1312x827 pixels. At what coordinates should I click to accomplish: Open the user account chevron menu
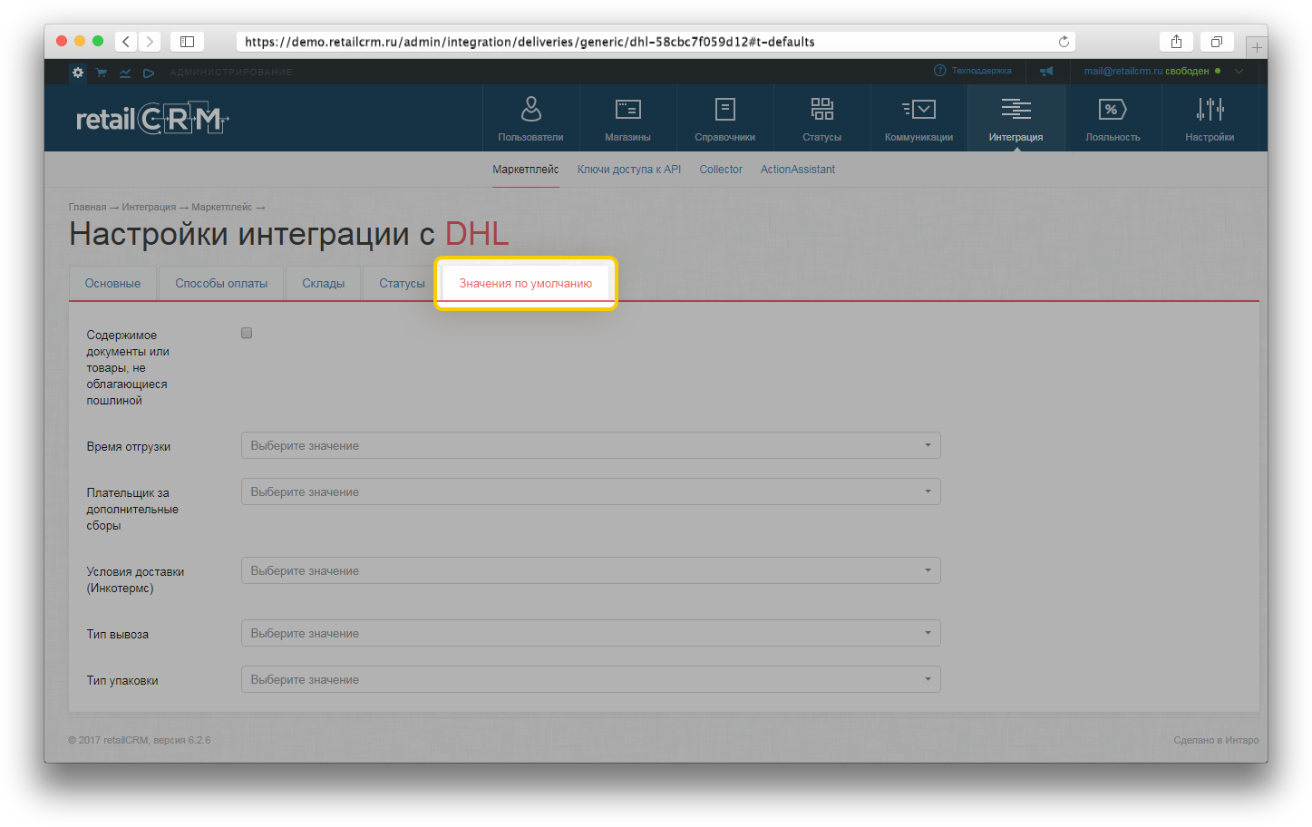(1239, 71)
